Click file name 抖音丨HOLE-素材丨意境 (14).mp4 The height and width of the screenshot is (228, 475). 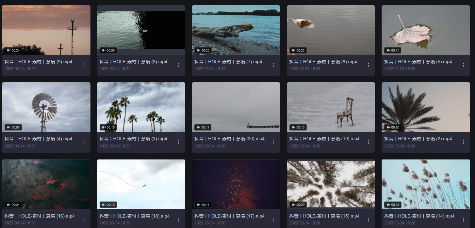click(419, 216)
